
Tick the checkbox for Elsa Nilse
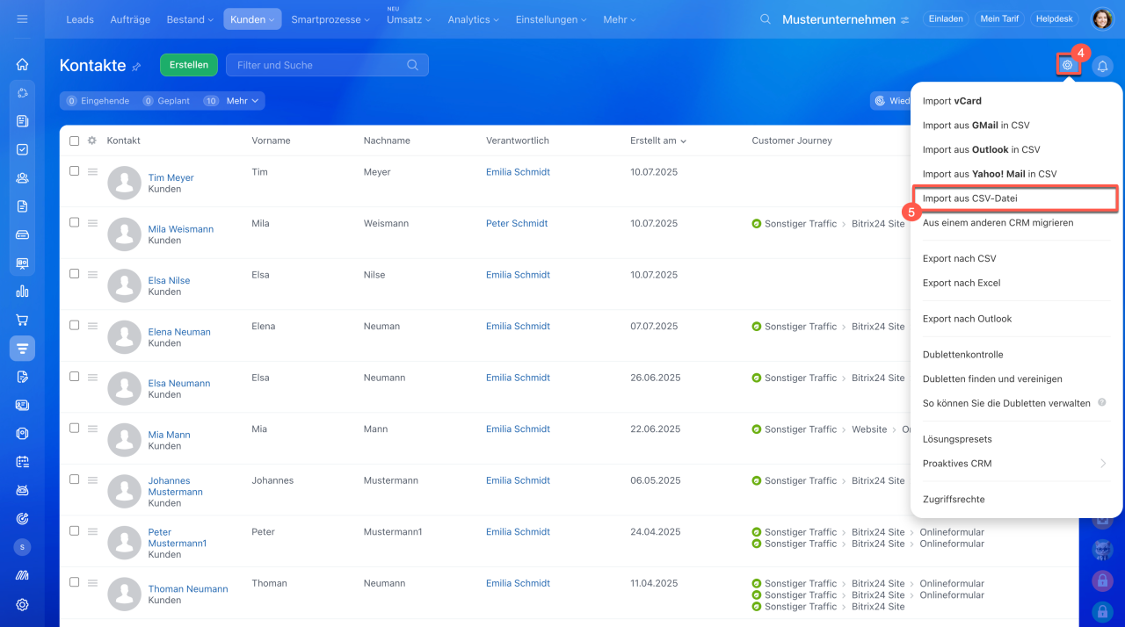coord(74,274)
